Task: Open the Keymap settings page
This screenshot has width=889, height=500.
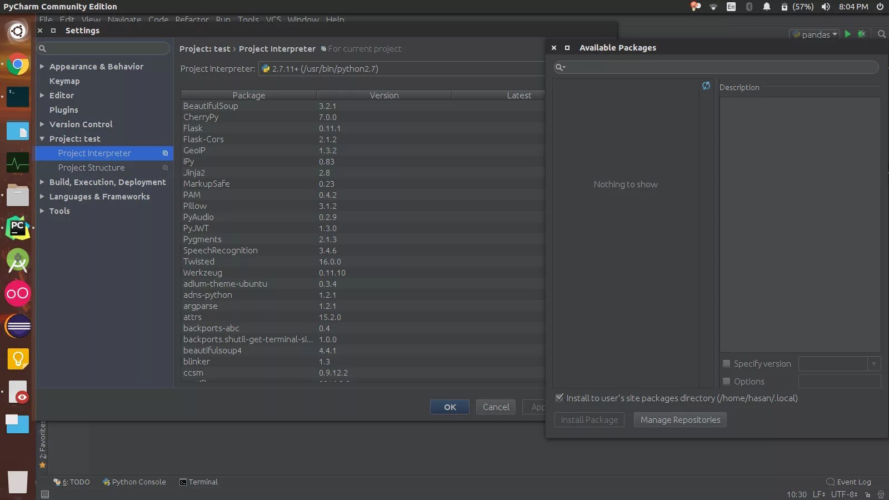Action: (x=64, y=81)
